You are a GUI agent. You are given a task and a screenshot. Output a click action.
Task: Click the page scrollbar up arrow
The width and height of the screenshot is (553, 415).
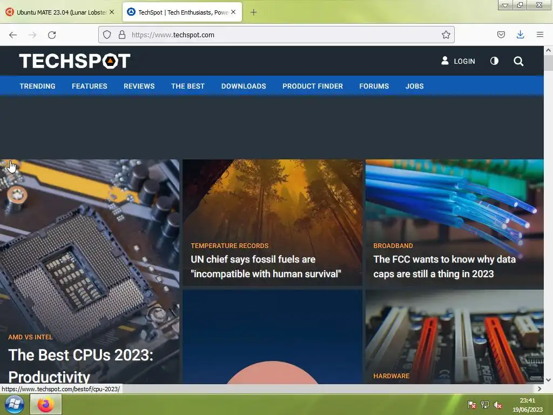point(548,50)
